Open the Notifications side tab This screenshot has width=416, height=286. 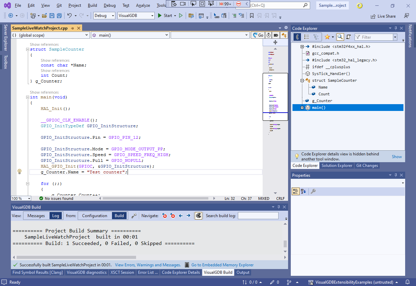coord(410,36)
